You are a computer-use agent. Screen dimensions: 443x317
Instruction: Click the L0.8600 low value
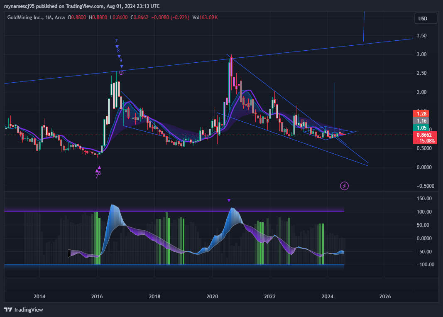(118, 17)
